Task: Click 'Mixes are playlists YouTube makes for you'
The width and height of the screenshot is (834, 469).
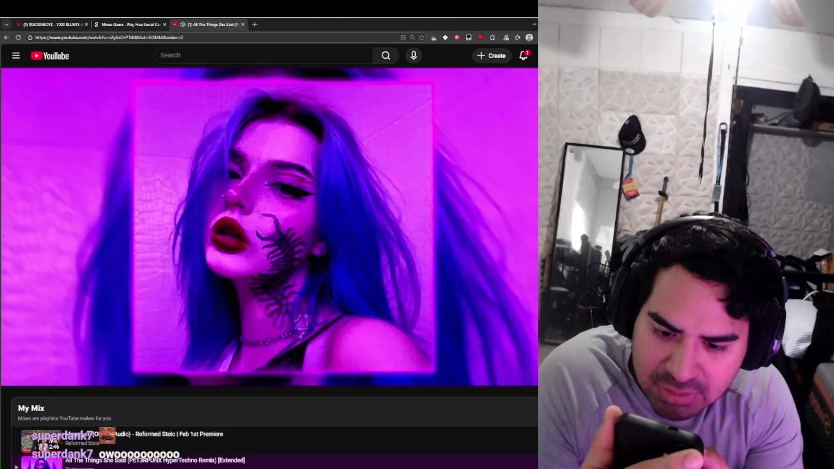Action: [x=65, y=418]
